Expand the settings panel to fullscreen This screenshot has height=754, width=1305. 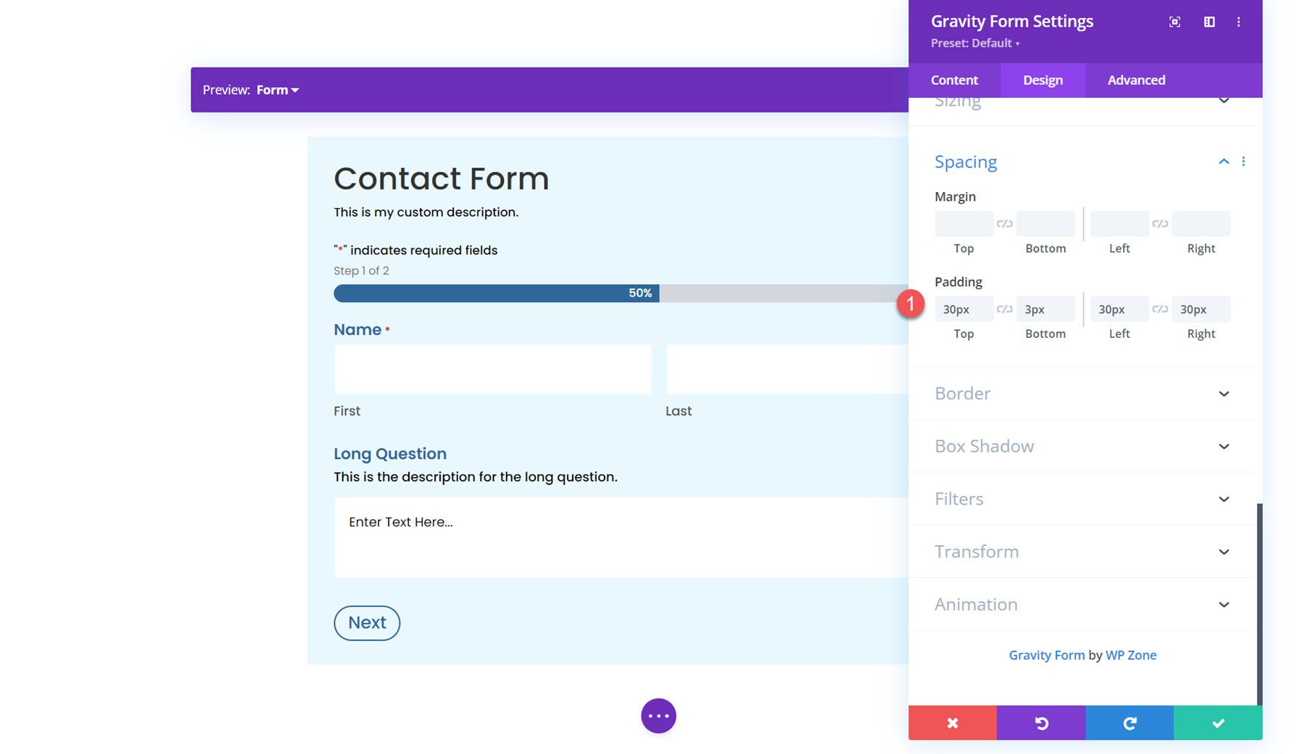pos(1174,22)
